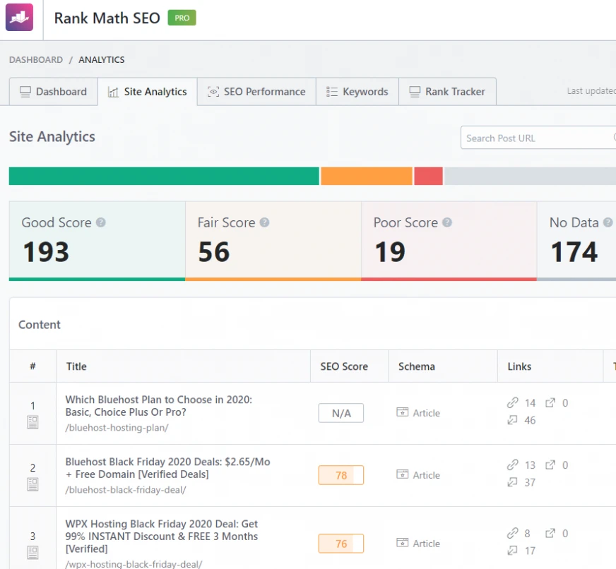Click the orange fair-score bar segment
This screenshot has height=569, width=616.
(367, 176)
